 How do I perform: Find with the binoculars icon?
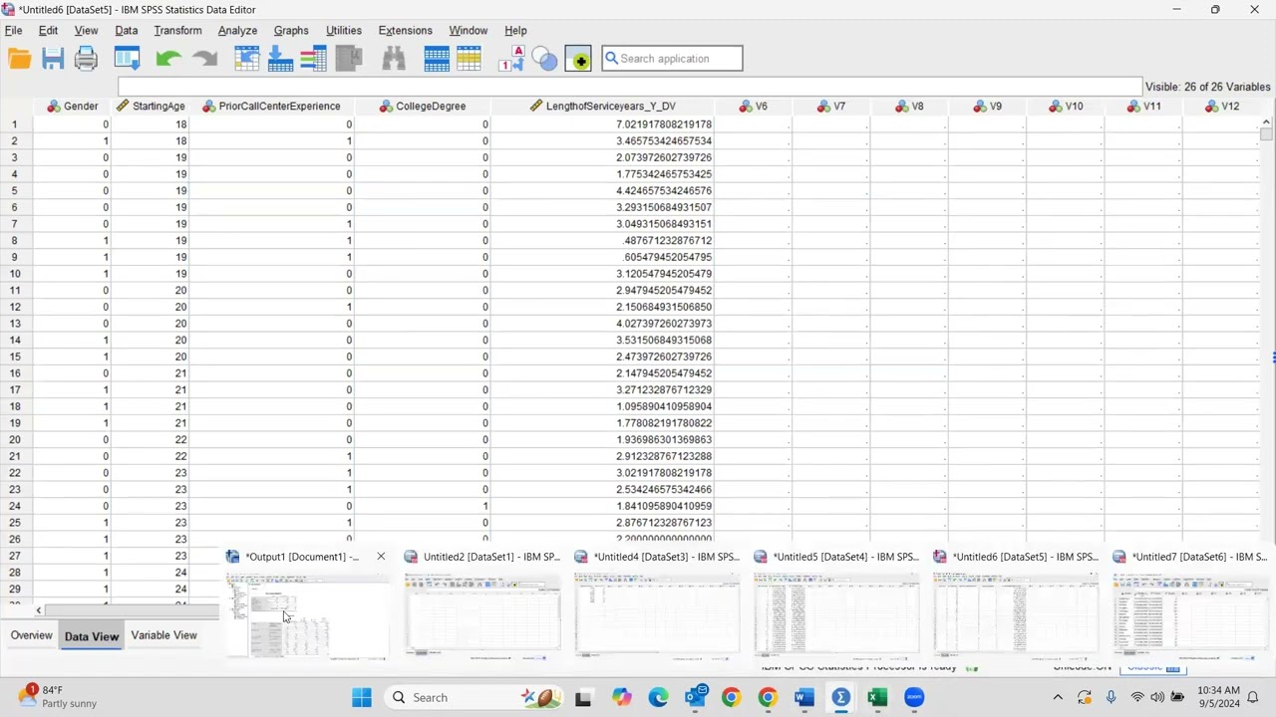[x=394, y=59]
